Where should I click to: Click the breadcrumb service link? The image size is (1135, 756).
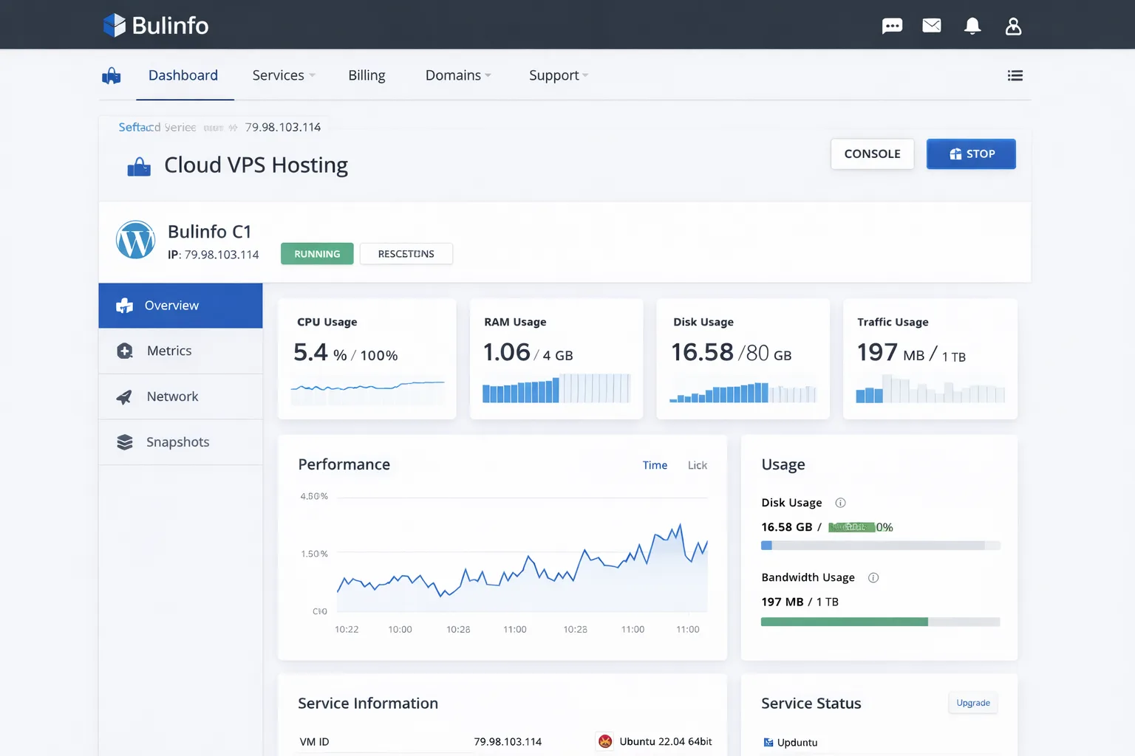[x=157, y=127]
